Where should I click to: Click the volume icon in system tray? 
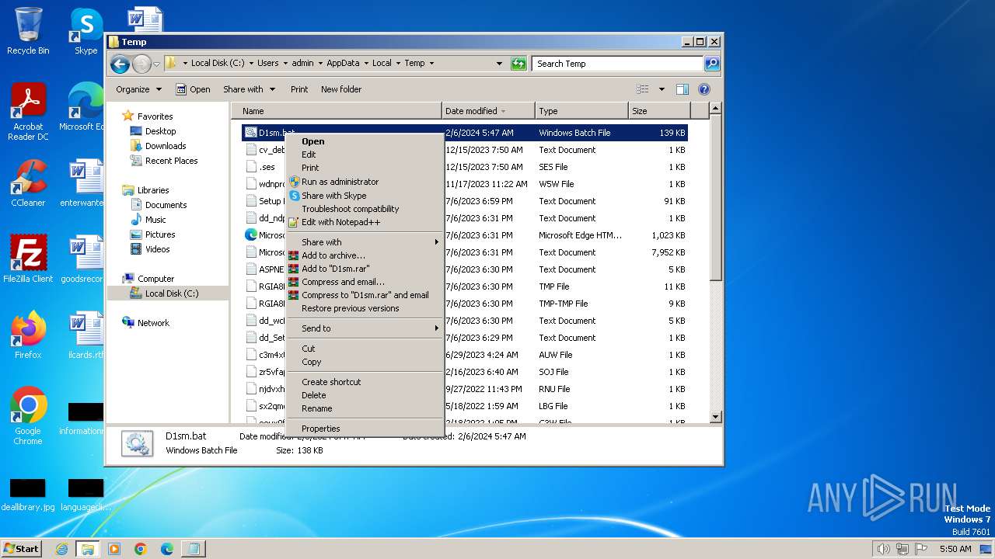coord(884,549)
